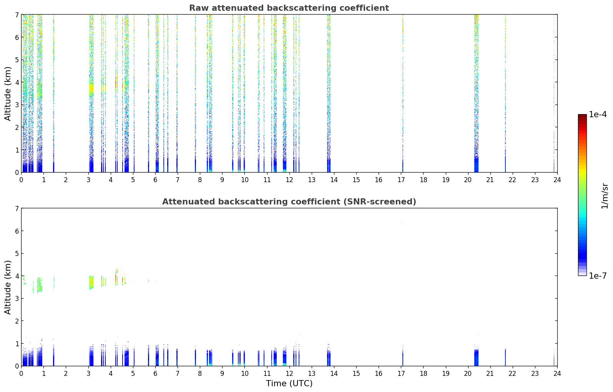This screenshot has width=613, height=392.
Task: Click the blue boundary-layer column at 20.4 UTC in bottom plot
Action: (476, 357)
